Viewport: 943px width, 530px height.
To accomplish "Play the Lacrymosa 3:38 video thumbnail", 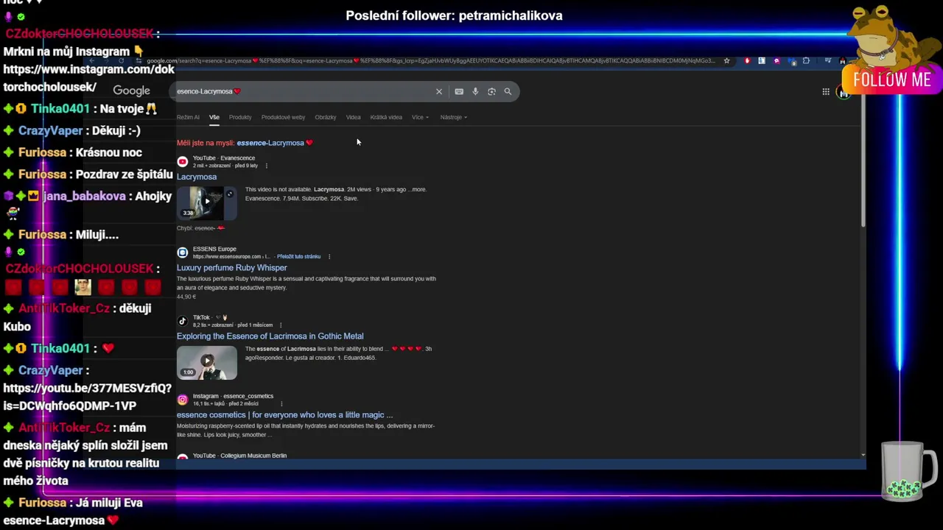I will coord(207,202).
